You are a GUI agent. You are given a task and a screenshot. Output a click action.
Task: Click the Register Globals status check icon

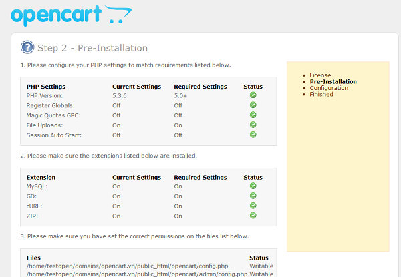click(253, 105)
